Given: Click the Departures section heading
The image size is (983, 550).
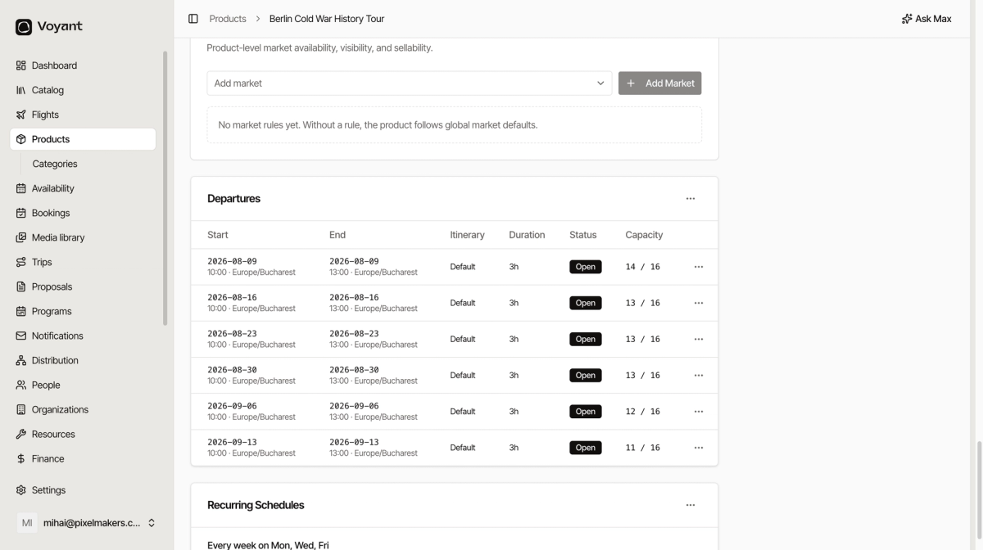Looking at the screenshot, I should 233,199.
